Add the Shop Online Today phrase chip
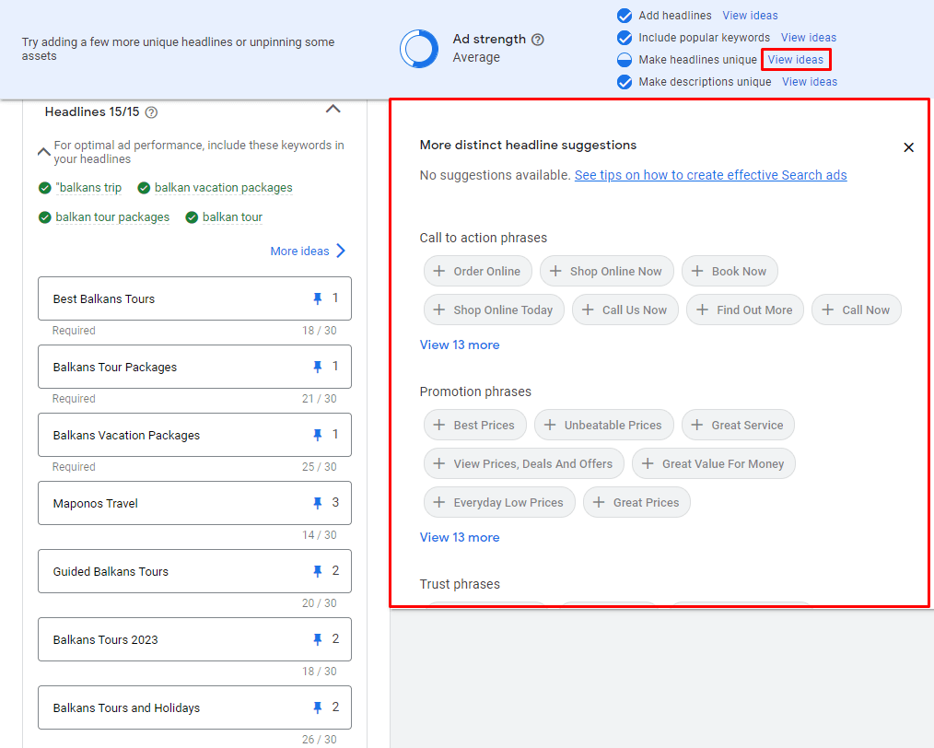Image resolution: width=934 pixels, height=748 pixels. pos(494,310)
